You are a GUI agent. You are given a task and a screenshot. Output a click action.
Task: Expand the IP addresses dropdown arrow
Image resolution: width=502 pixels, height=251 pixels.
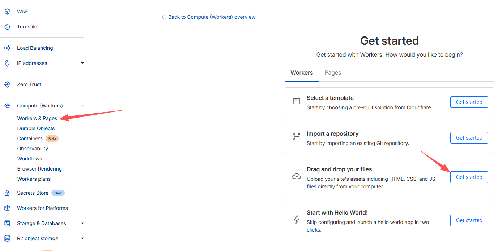click(x=82, y=63)
